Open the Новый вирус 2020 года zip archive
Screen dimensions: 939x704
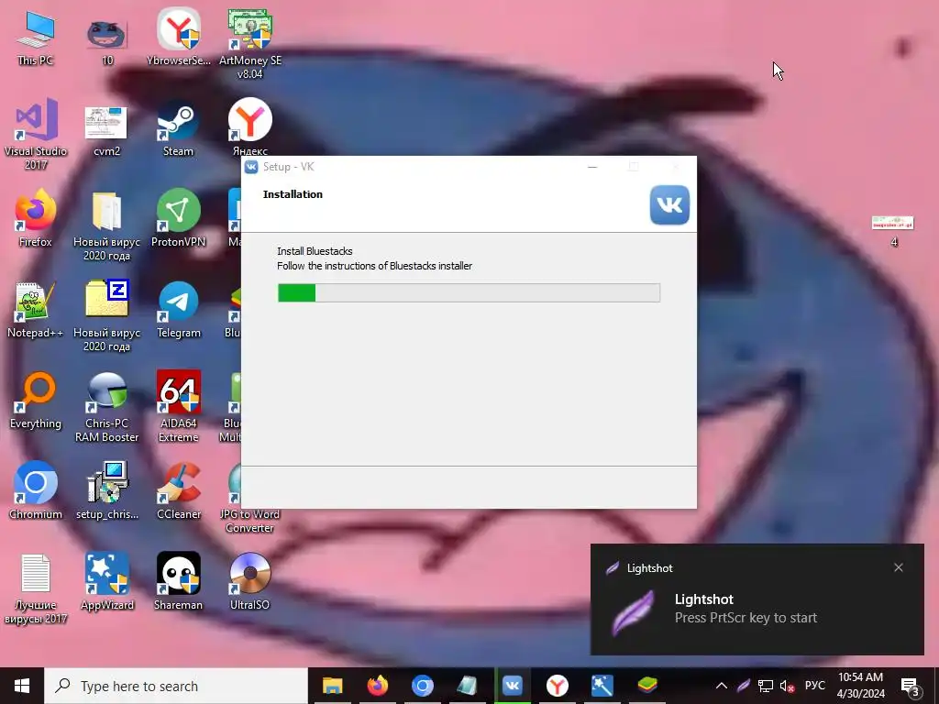pos(106,316)
